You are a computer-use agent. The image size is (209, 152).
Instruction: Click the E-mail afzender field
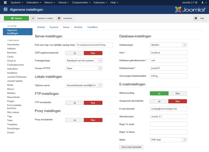pos(169,109)
